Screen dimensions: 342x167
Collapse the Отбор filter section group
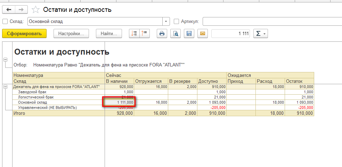coord(5,59)
